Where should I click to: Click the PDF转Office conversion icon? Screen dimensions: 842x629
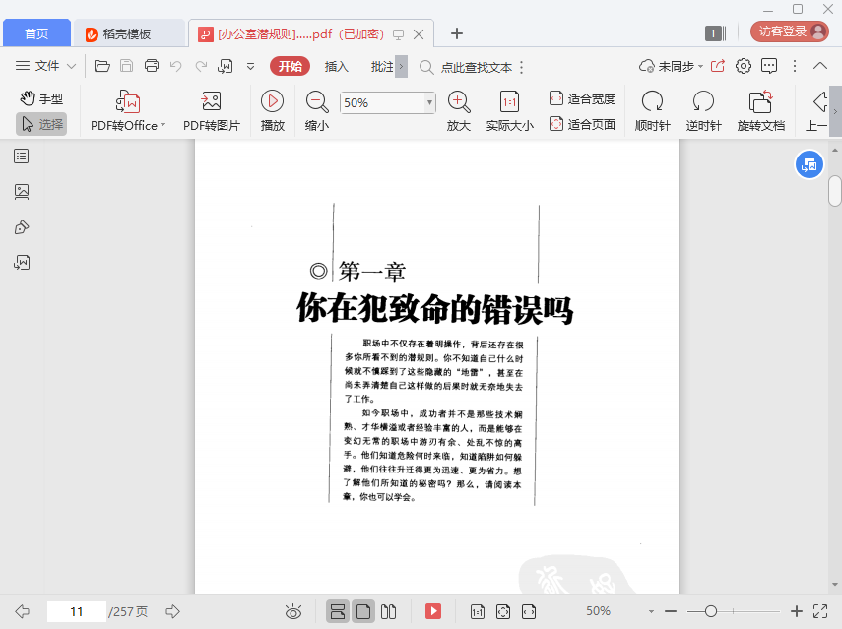128,101
